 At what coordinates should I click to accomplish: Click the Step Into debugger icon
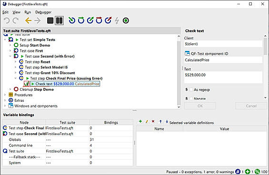pyautogui.click(x=72, y=20)
